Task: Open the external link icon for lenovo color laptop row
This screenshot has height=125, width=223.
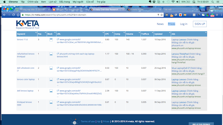Action: coord(58,80)
